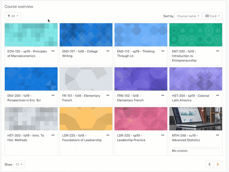Go to next page of courses

click(x=218, y=164)
